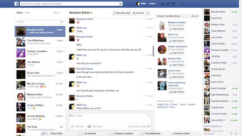Open Riven Exile conversation in inbox
This screenshot has height=136, width=242.
pos(40,74)
